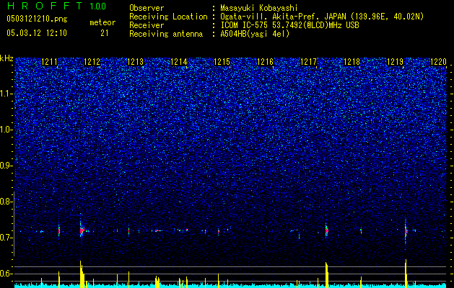Click the 1.1 frequency axis label
454x288 pixels.
click(6, 94)
